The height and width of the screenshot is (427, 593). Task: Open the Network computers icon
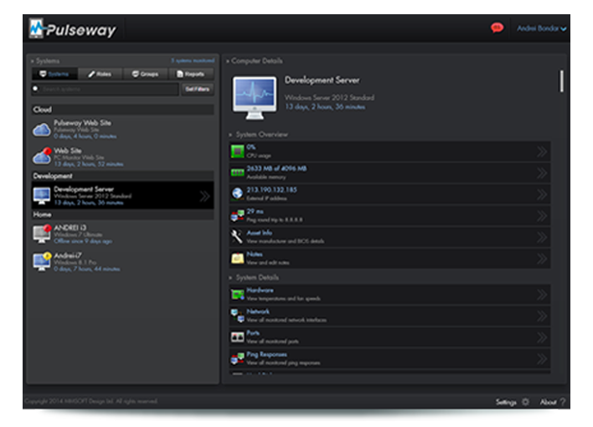(x=238, y=316)
